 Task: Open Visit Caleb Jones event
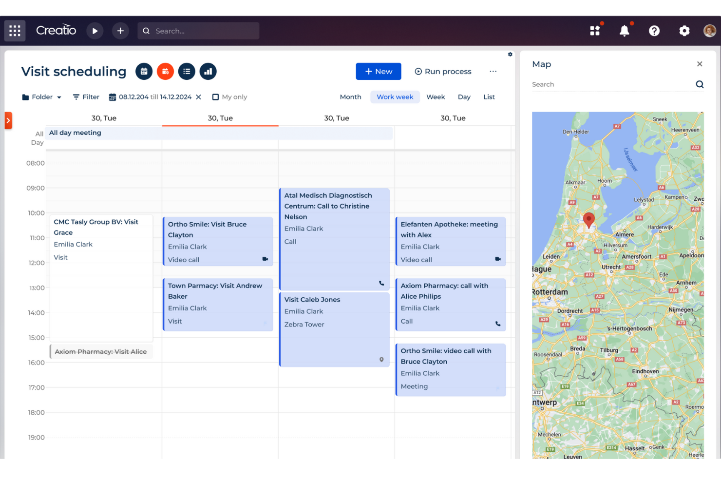pyautogui.click(x=334, y=329)
